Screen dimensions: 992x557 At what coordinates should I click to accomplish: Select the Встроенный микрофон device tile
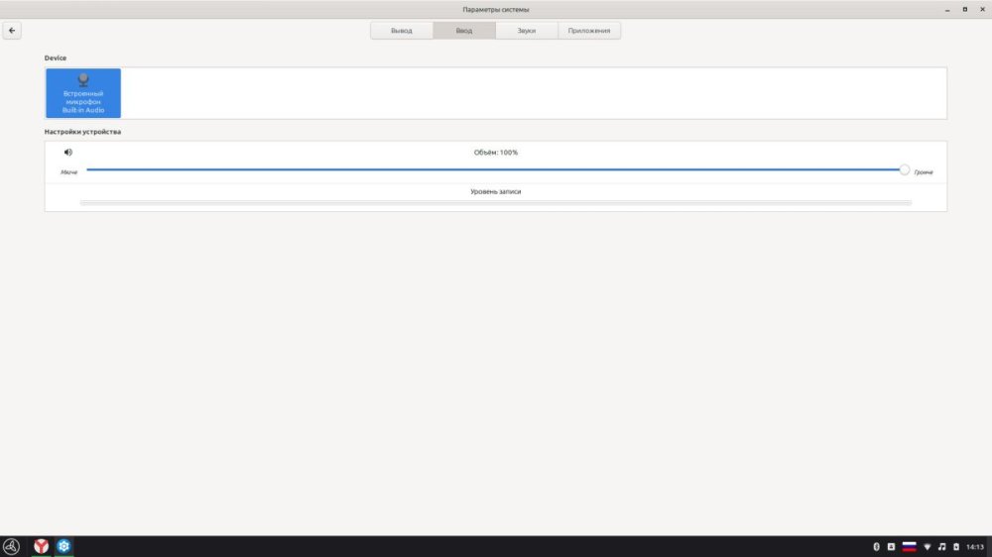coord(83,93)
